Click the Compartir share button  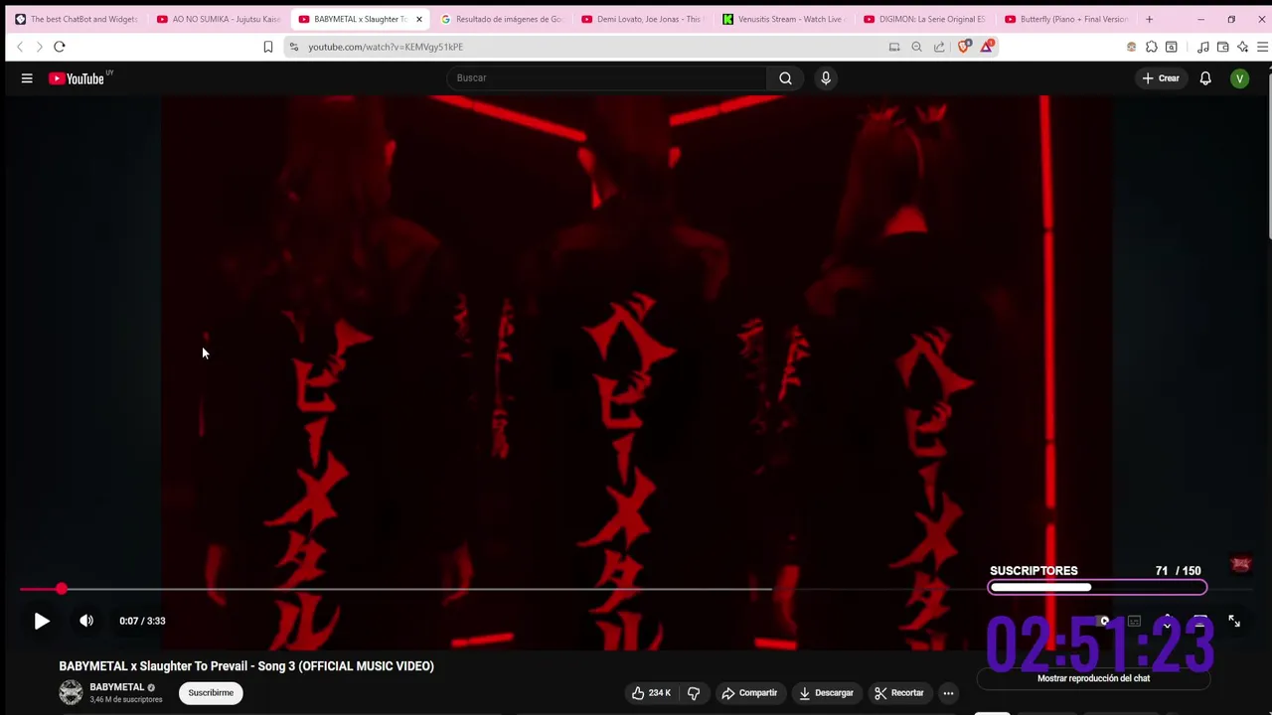pyautogui.click(x=749, y=693)
